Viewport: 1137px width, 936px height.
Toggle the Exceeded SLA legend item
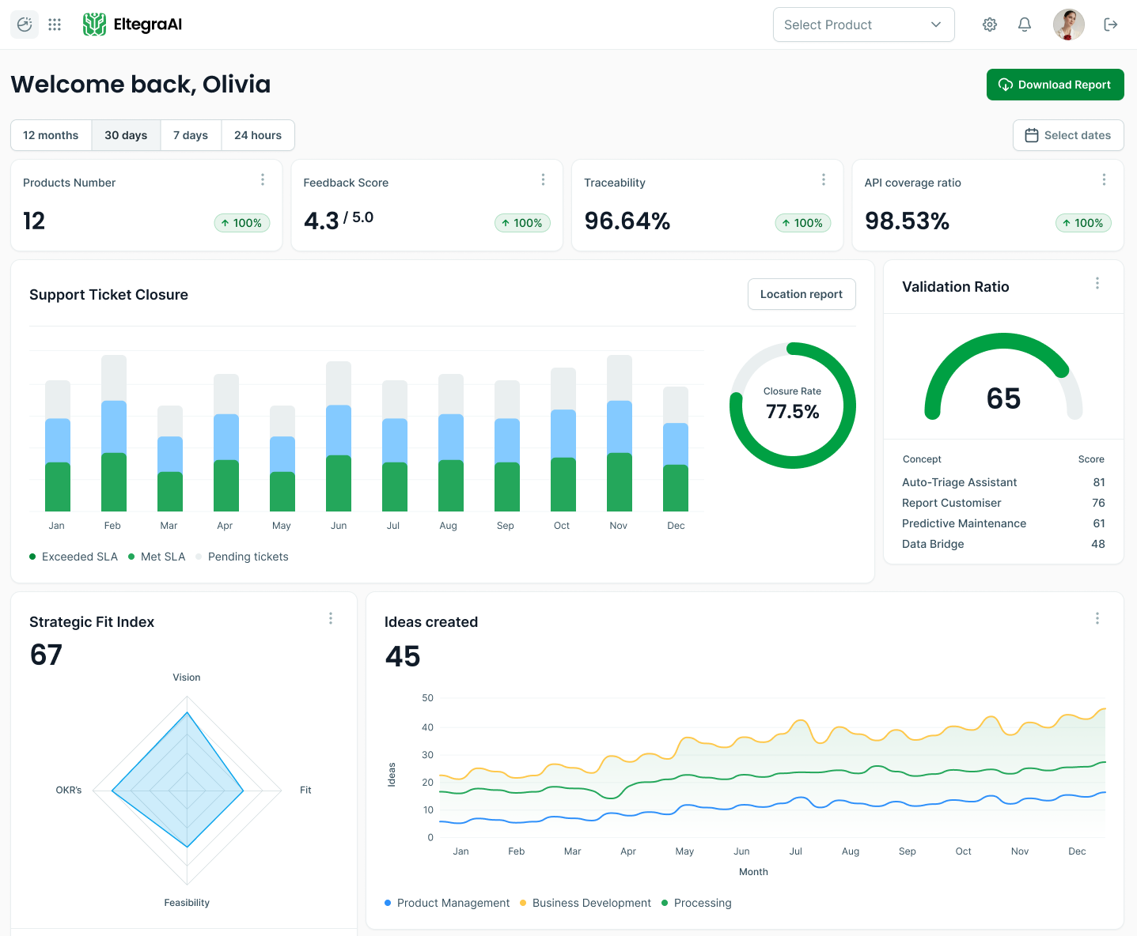click(x=74, y=557)
